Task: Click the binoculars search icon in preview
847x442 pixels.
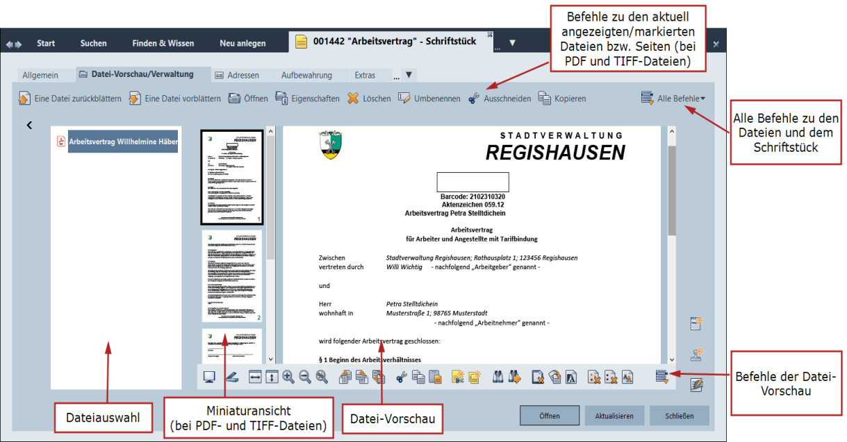Action: [x=497, y=377]
